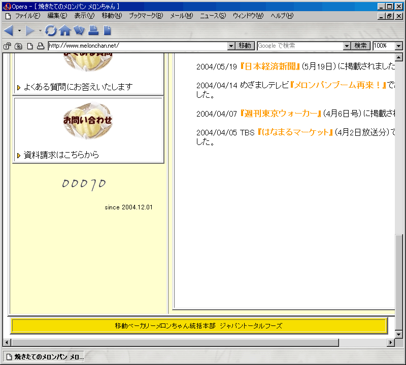Open the メロンパンブーム再来！ link

coord(338,85)
